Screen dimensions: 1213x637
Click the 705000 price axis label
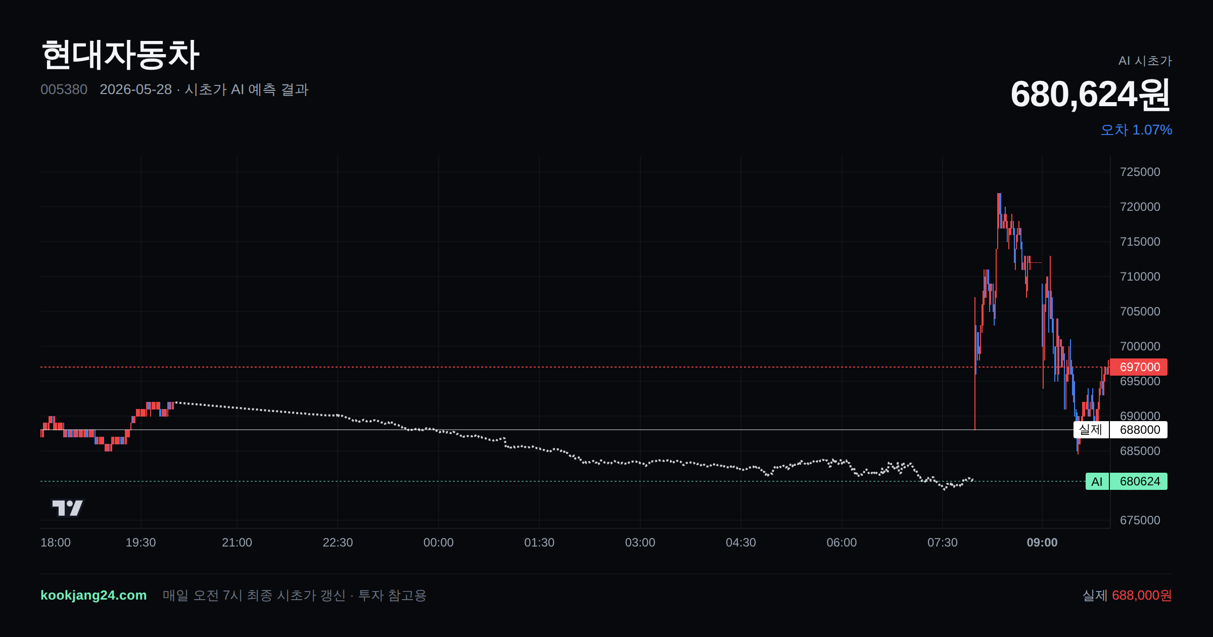tap(1140, 311)
